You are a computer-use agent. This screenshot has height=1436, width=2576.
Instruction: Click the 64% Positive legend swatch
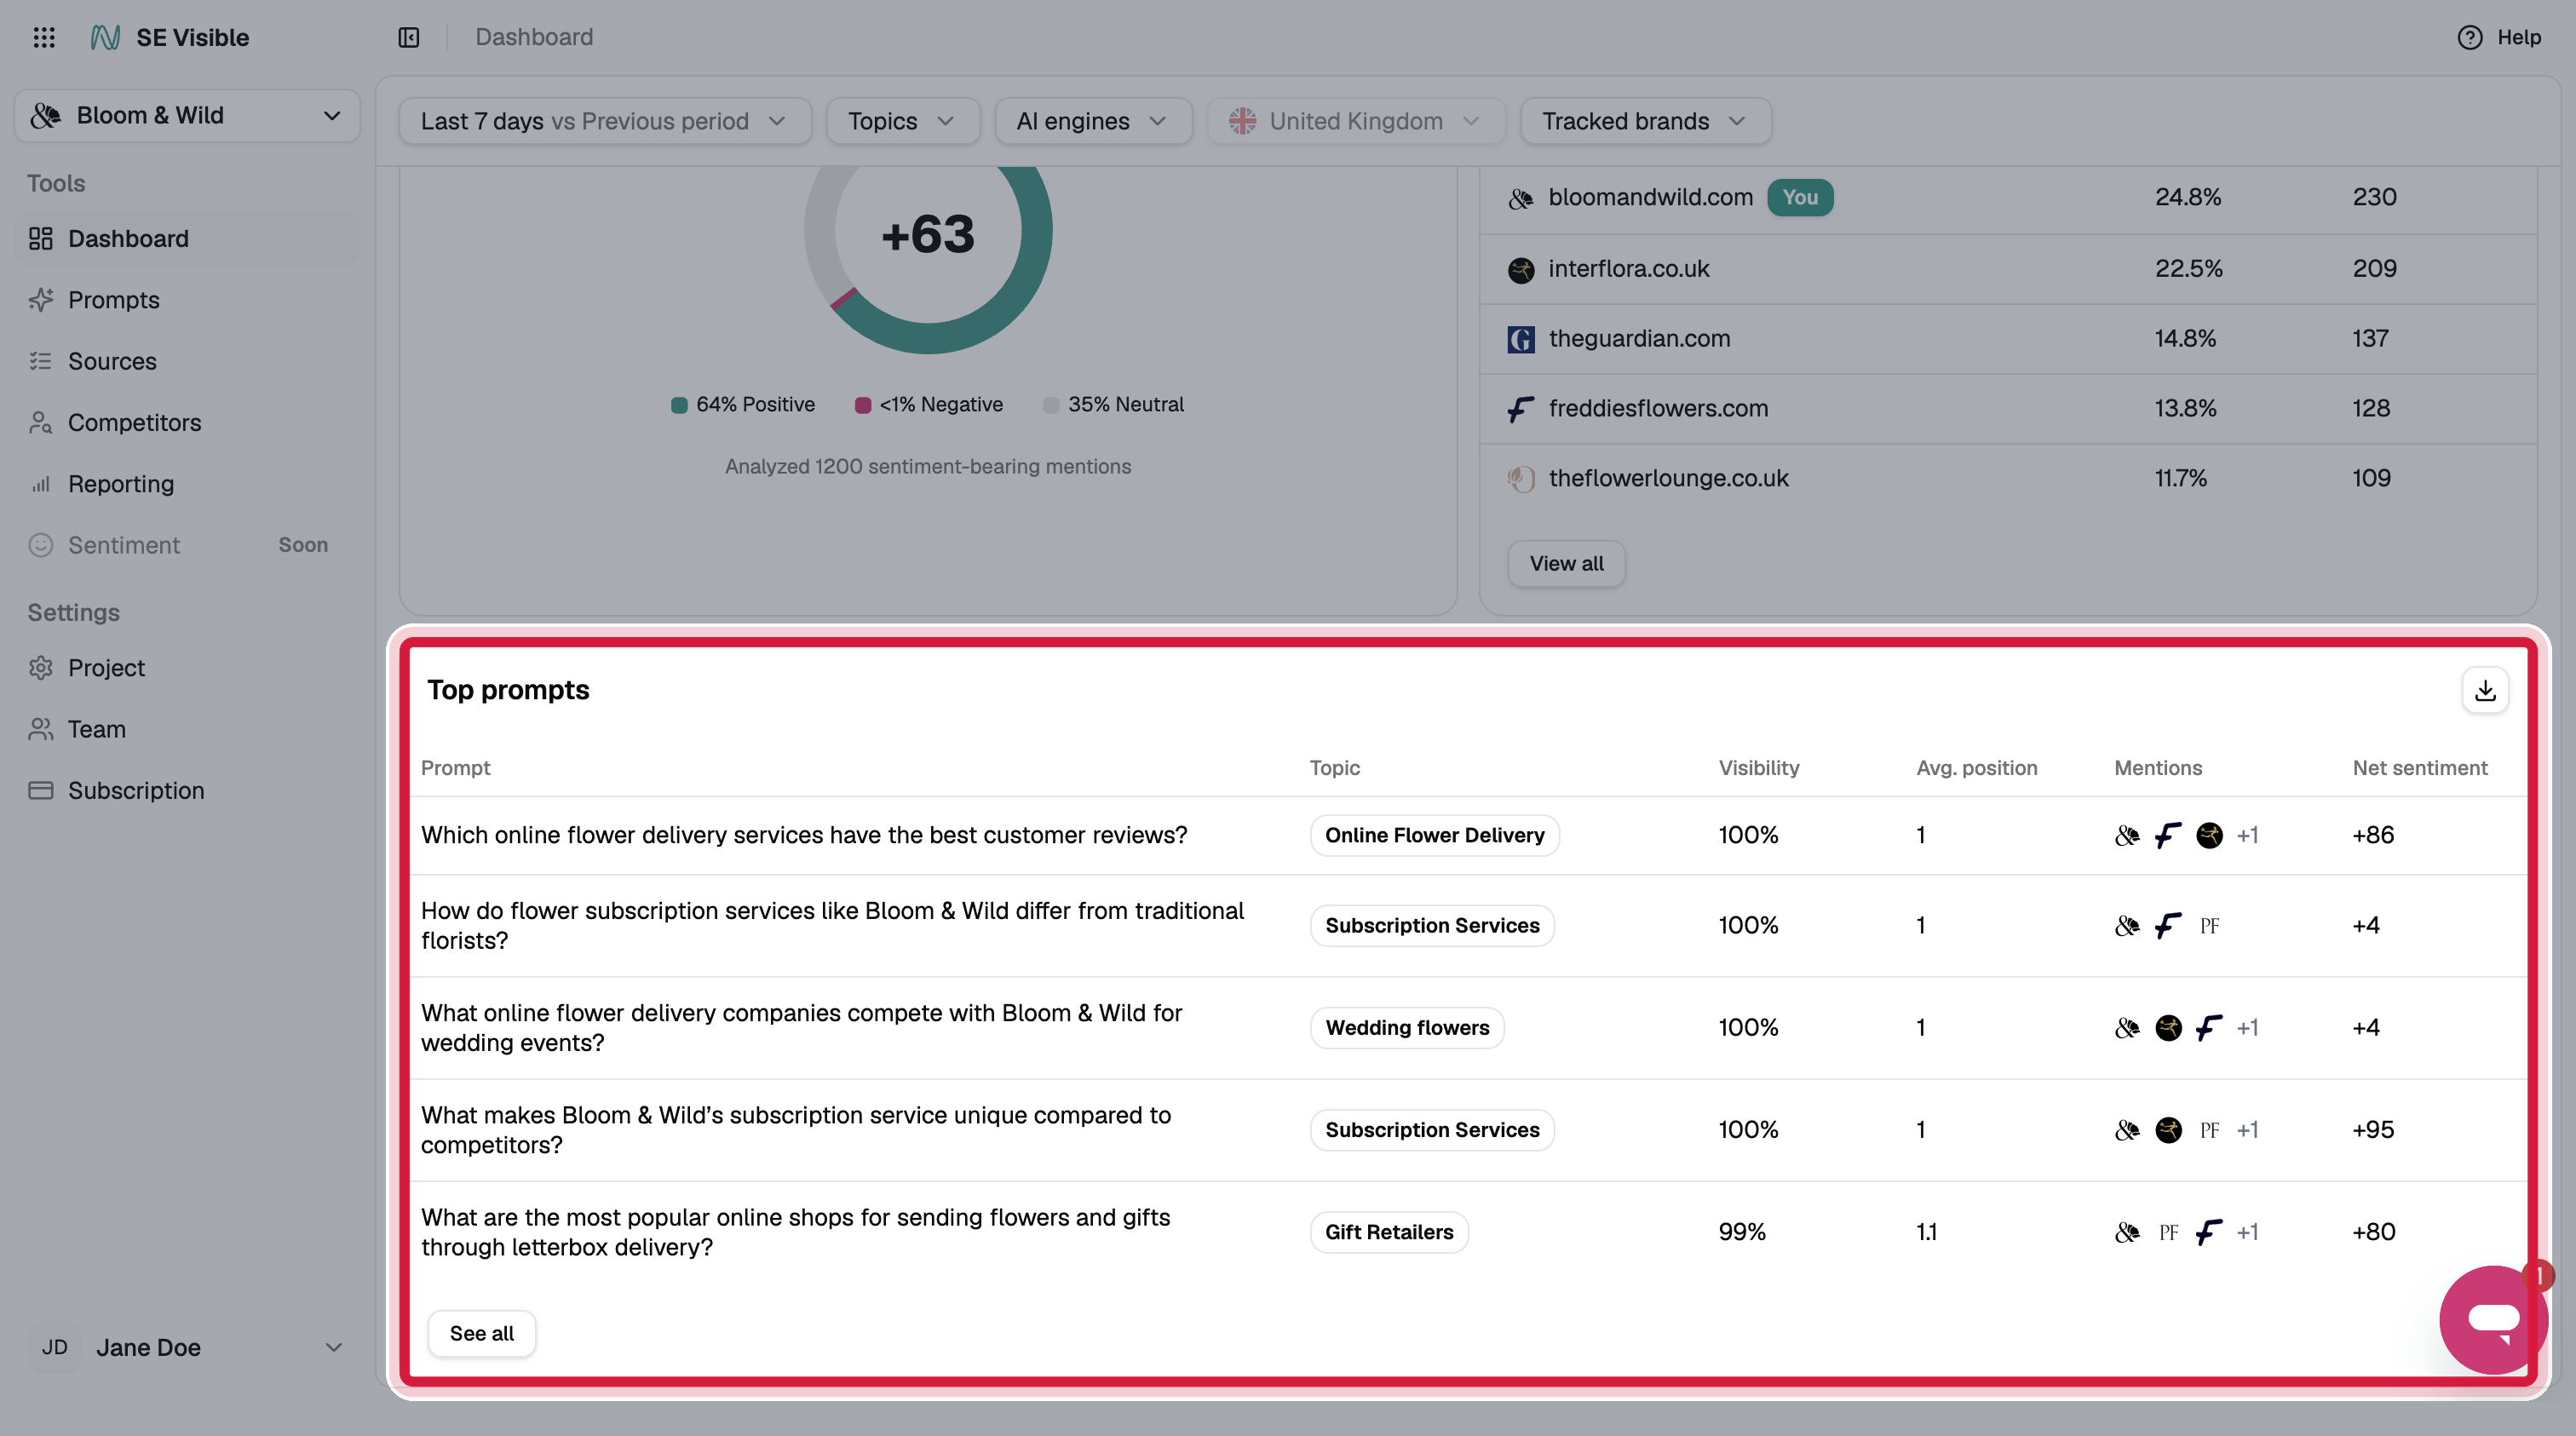coord(679,405)
